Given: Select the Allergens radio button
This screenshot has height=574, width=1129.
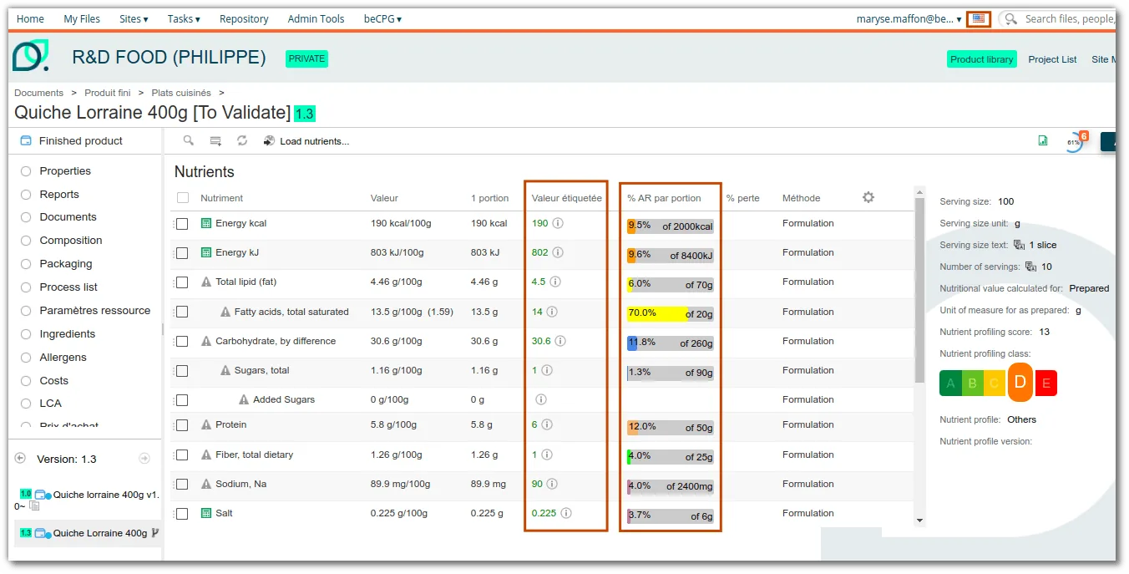Looking at the screenshot, I should click(25, 358).
